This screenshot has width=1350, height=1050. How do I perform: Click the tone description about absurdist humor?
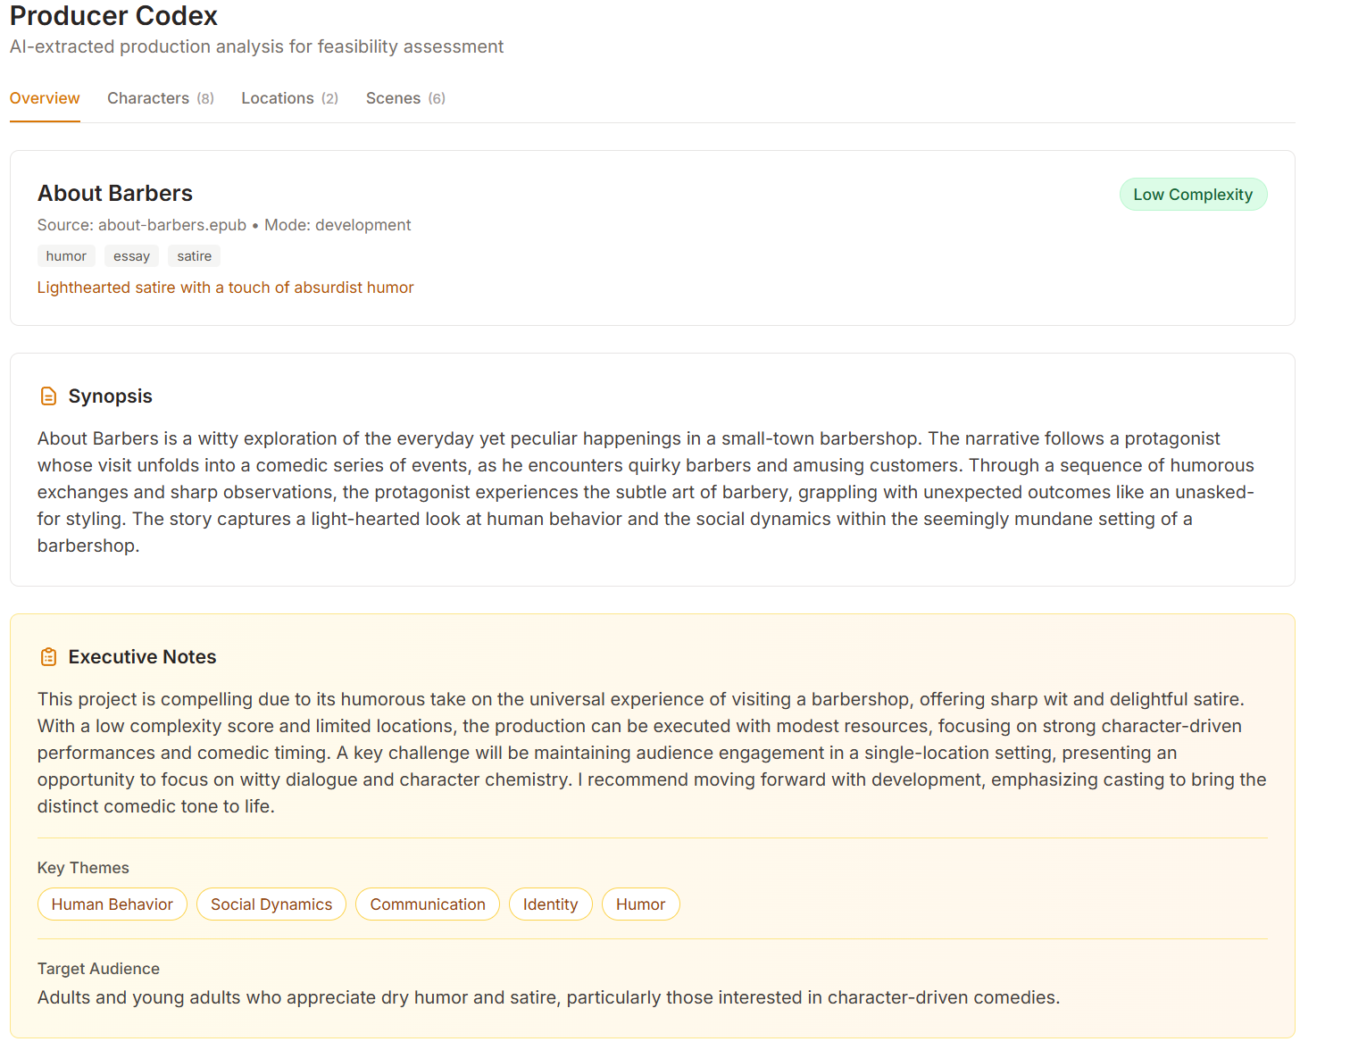pos(225,287)
